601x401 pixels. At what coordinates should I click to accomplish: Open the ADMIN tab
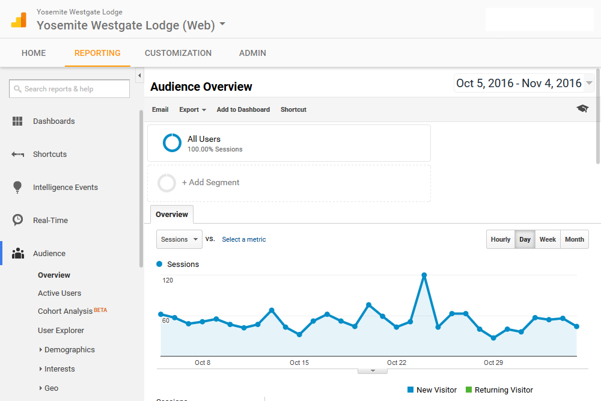pyautogui.click(x=252, y=53)
